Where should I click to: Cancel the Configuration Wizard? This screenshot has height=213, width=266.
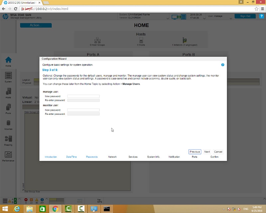pos(218,152)
